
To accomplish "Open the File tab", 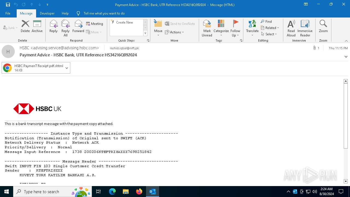I will 8,13.
